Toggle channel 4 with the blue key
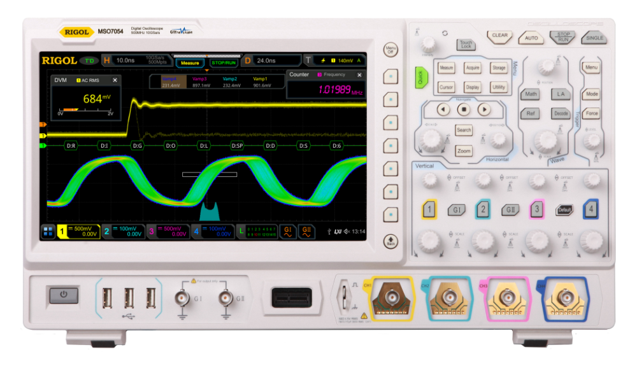Image resolution: width=637 pixels, height=368 pixels. point(590,209)
